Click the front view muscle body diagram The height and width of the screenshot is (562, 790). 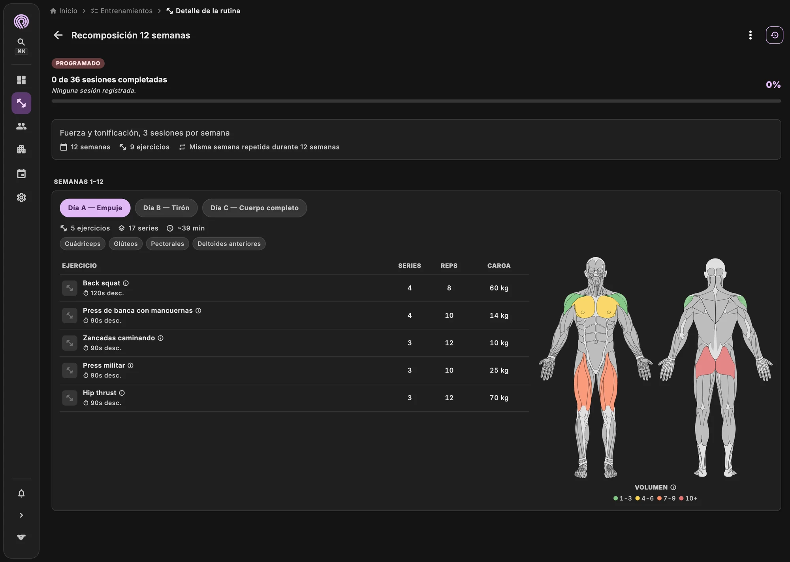click(596, 368)
